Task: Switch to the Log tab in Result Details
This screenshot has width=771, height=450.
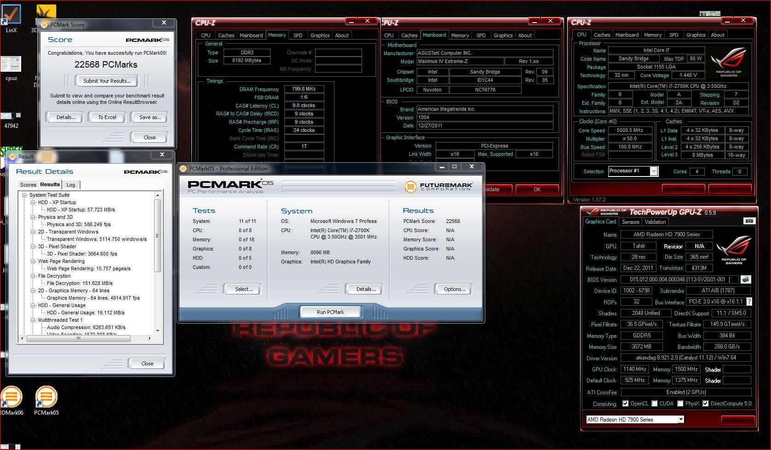Action: point(71,185)
